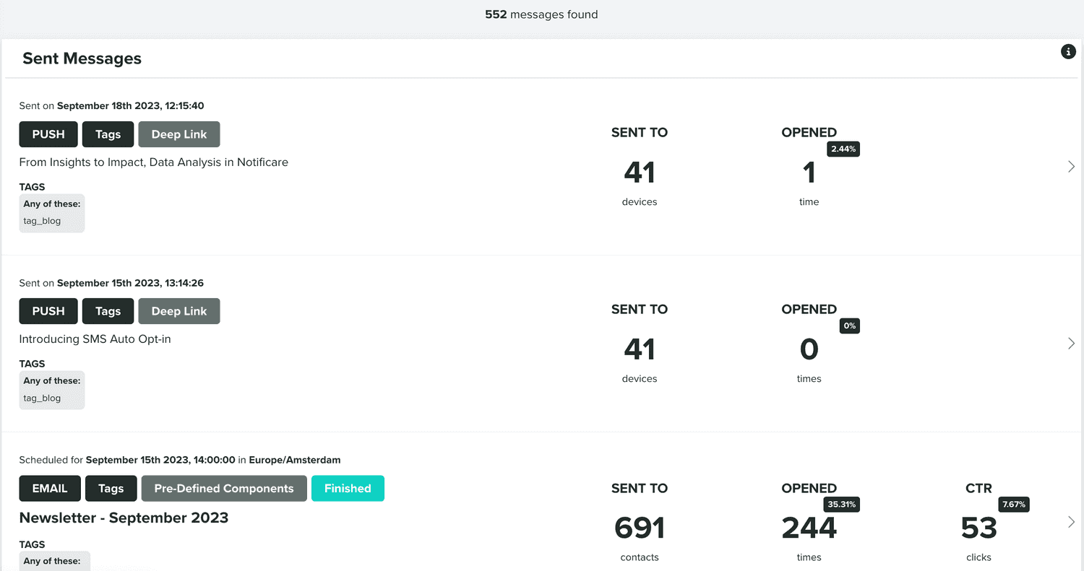Click the PUSH badge on SMS Auto Opt-in message
1084x571 pixels.
click(x=48, y=311)
